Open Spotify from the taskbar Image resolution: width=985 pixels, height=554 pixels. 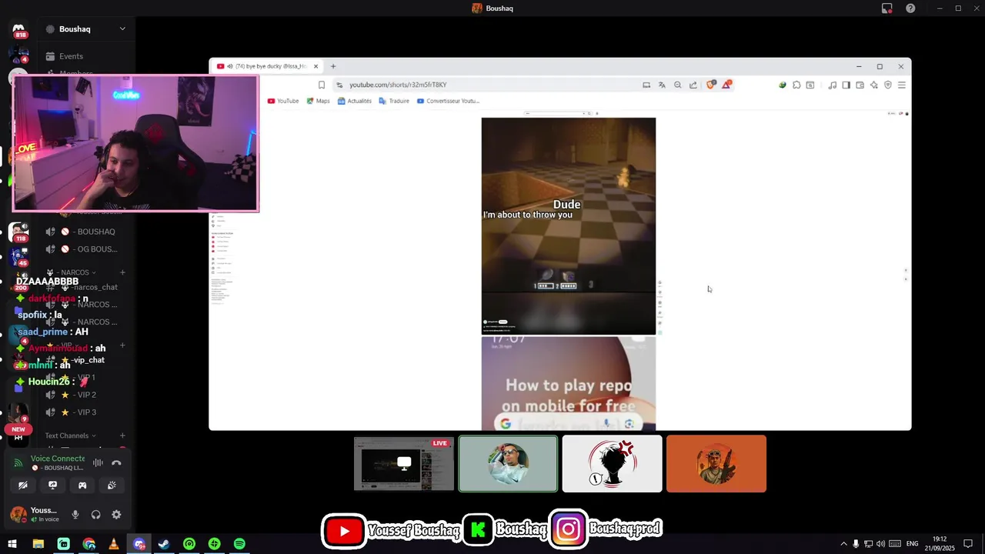tap(239, 544)
